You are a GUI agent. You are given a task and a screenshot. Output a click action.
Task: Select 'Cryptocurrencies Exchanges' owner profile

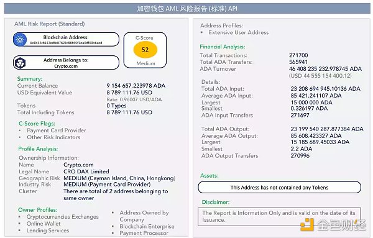[63, 217]
